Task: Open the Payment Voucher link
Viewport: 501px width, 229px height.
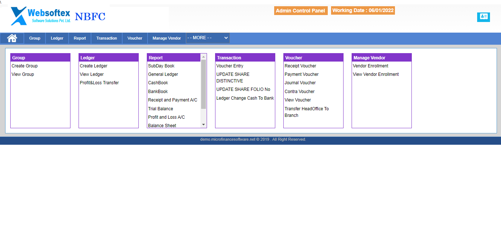Action: 302,74
